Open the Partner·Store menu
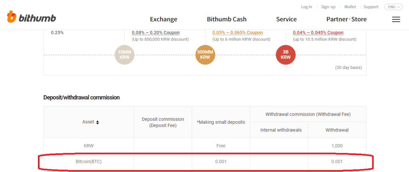Screen dimensions: 409x172 346,19
